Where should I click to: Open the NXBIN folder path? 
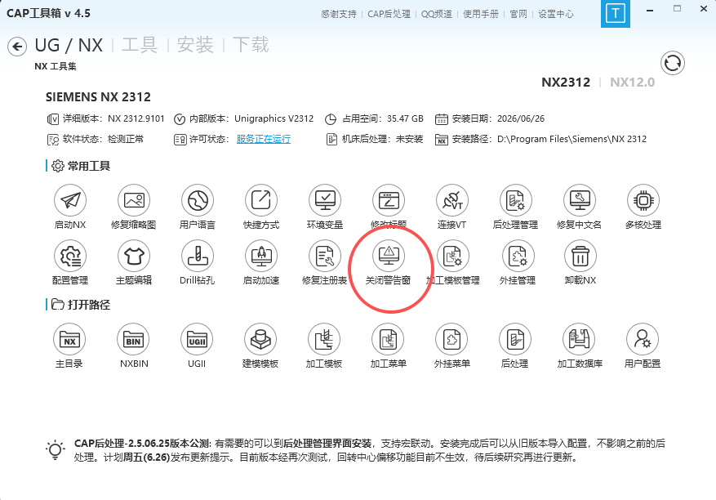133,339
